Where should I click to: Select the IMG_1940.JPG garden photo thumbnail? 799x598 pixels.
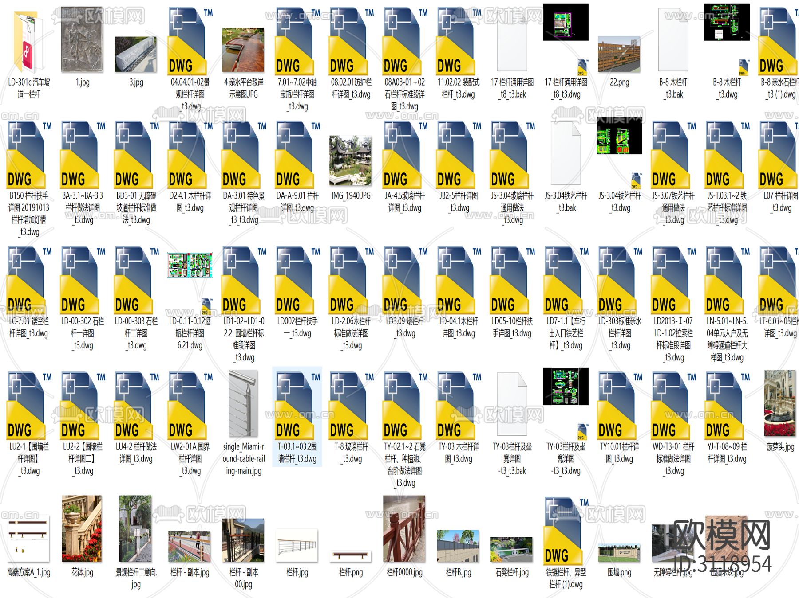pyautogui.click(x=351, y=160)
